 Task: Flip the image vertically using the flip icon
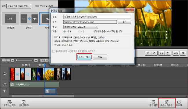coord(168,53)
